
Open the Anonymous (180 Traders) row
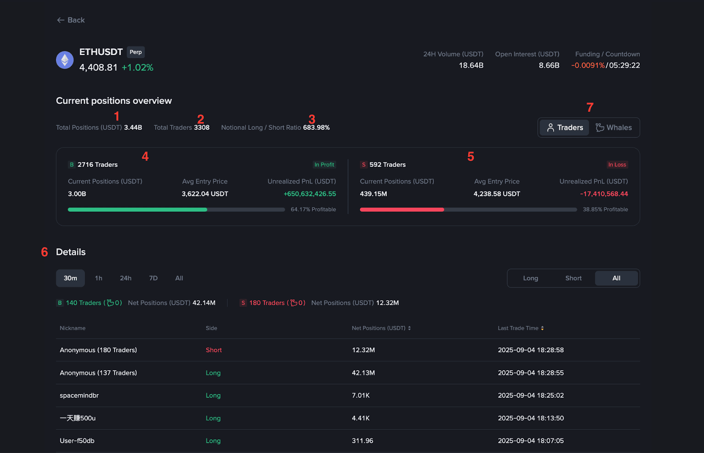click(x=348, y=350)
